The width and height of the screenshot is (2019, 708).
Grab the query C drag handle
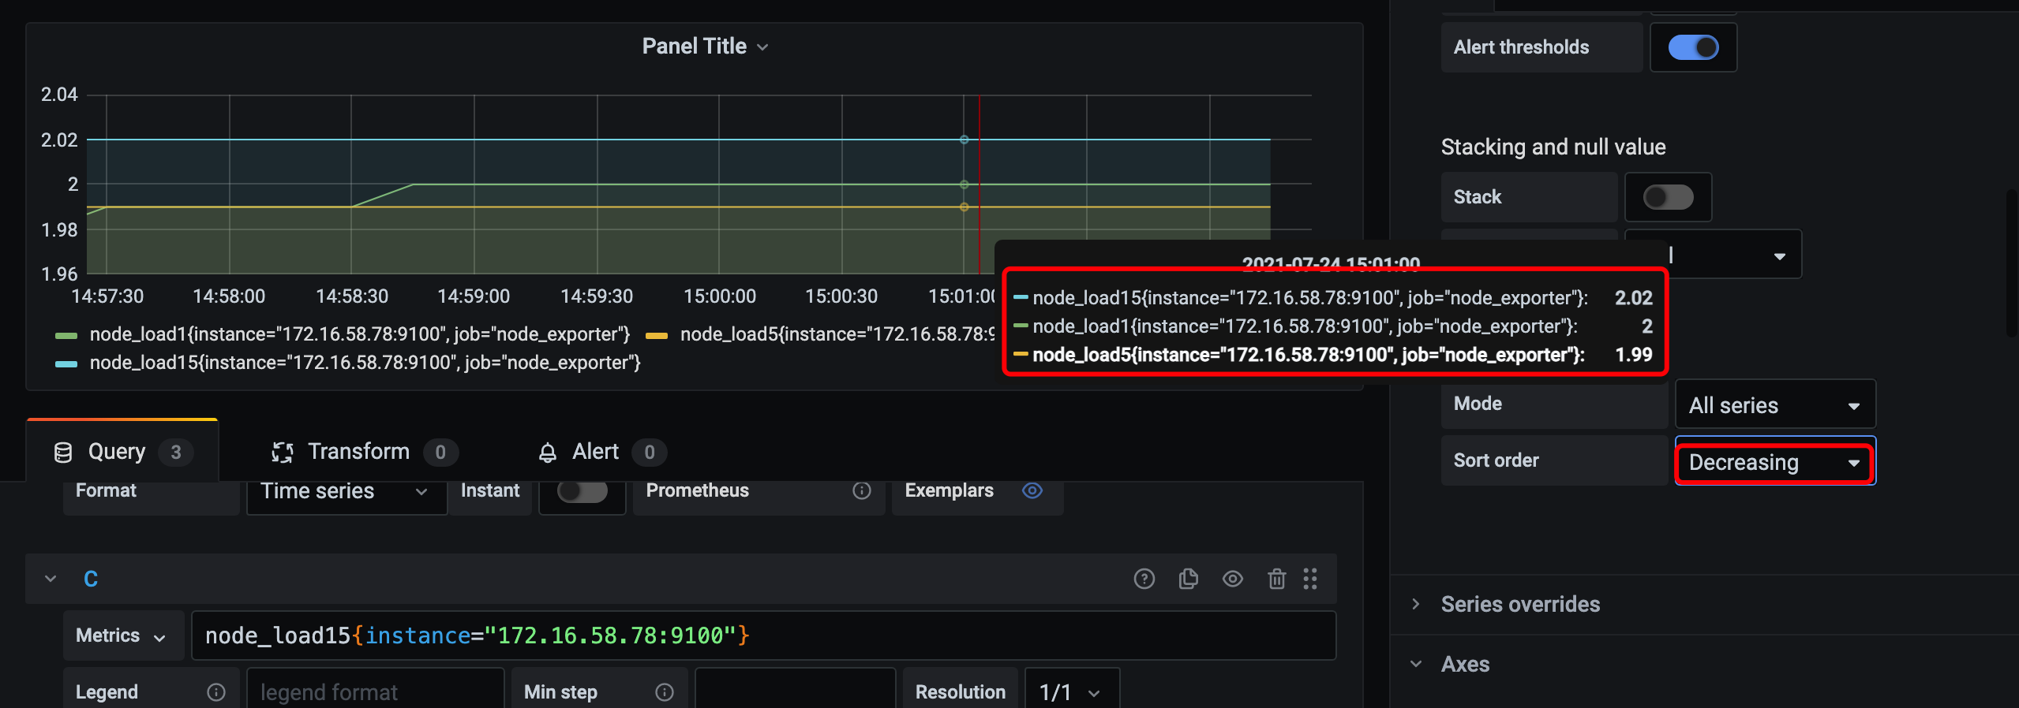1310,579
